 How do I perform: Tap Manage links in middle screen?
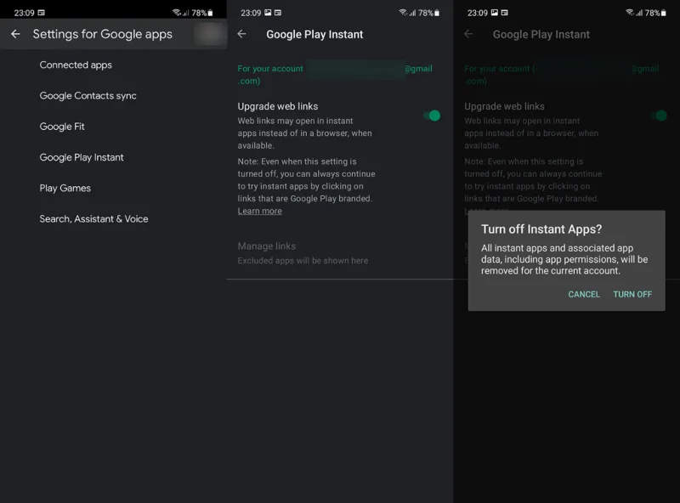[x=267, y=246]
